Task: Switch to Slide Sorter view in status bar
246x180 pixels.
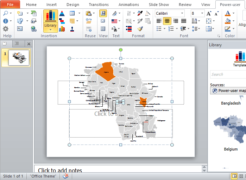Action: coord(241,176)
